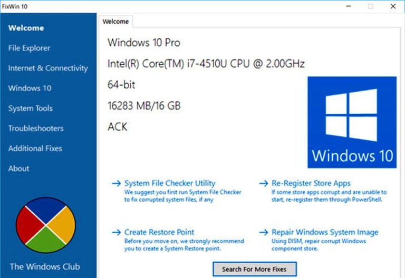
Task: Click Re-Register Store Apps link
Action: 311,183
